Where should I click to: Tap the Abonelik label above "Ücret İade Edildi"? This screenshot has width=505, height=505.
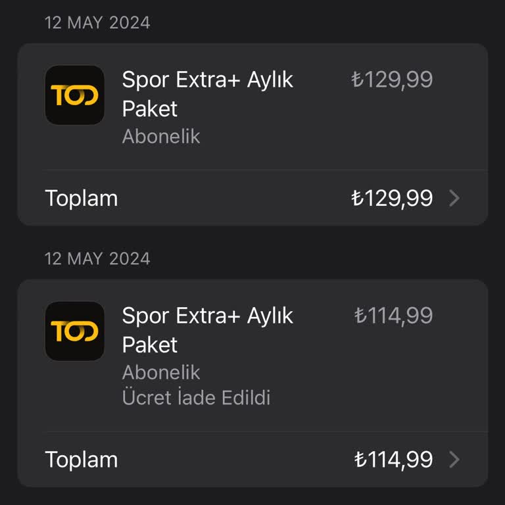coord(161,372)
